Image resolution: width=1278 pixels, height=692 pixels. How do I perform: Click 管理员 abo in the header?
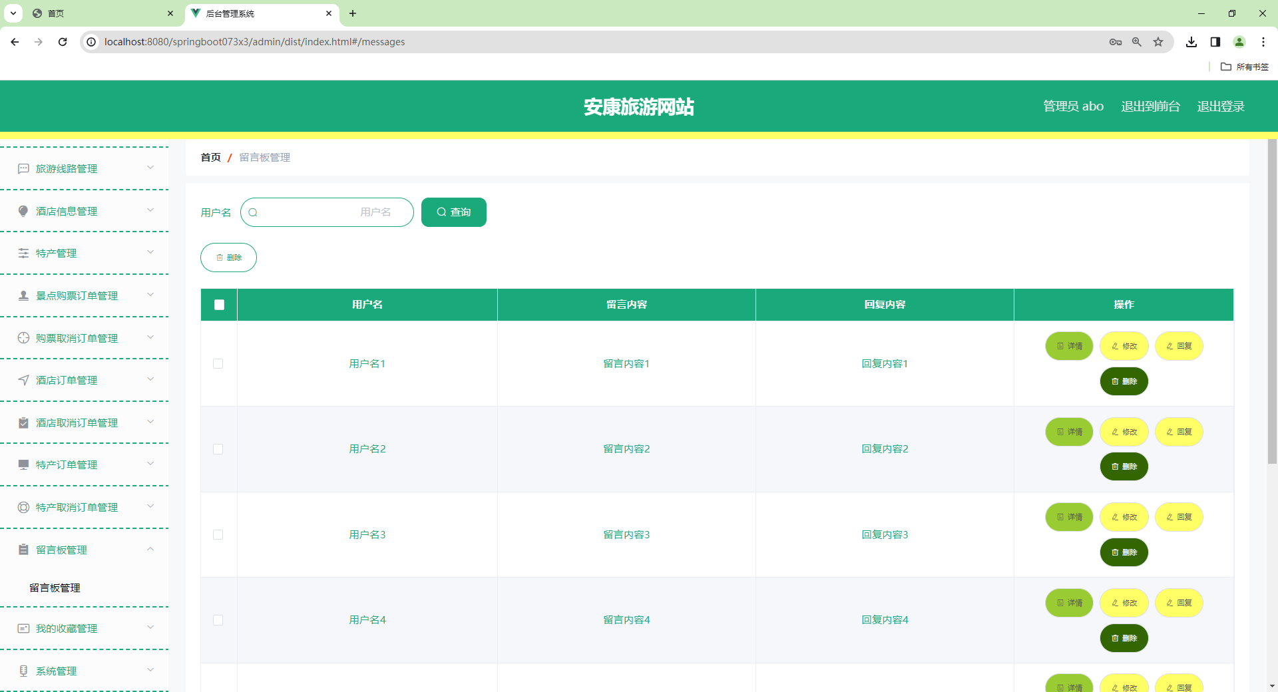tap(1073, 106)
